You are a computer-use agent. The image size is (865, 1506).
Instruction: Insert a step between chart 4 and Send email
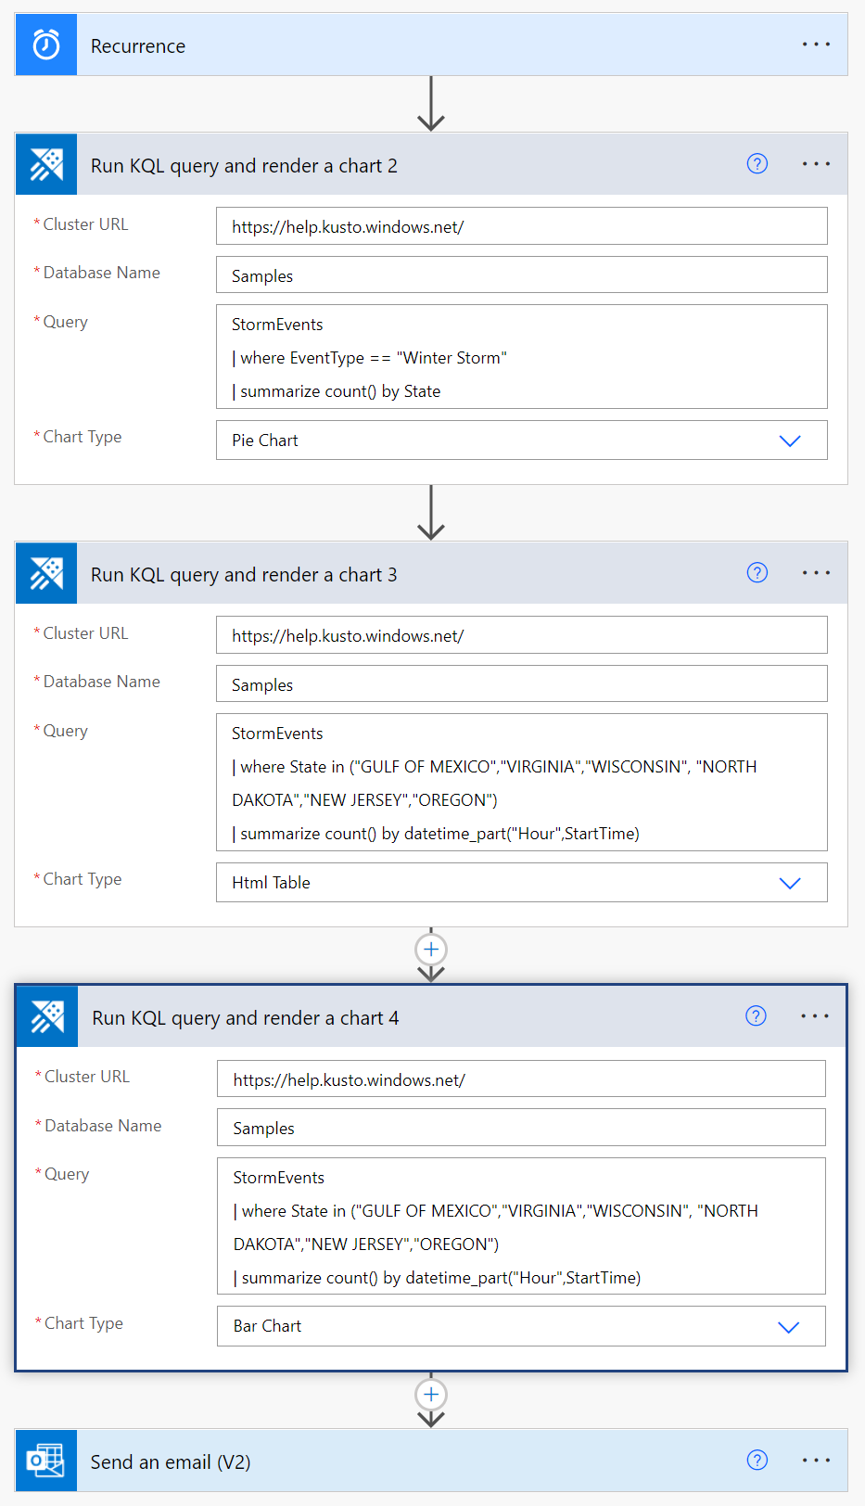pyautogui.click(x=431, y=1395)
